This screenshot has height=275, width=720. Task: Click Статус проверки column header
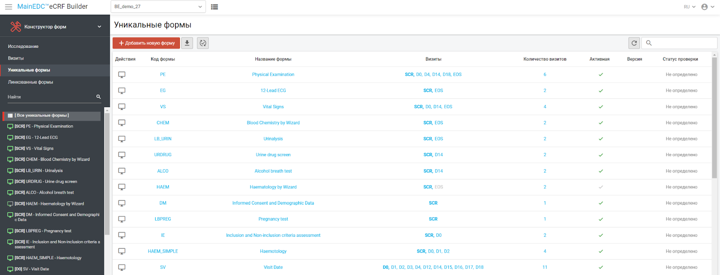coord(680,59)
